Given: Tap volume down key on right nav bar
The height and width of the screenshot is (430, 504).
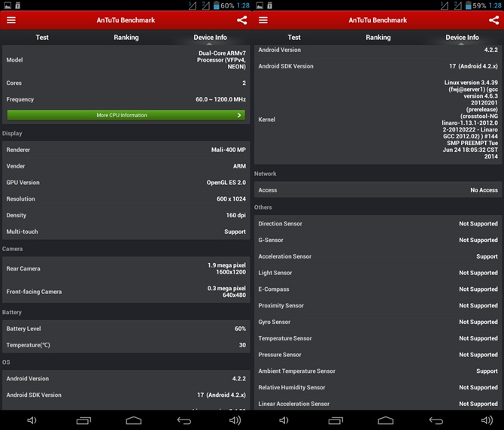Looking at the screenshot, I should (284, 420).
